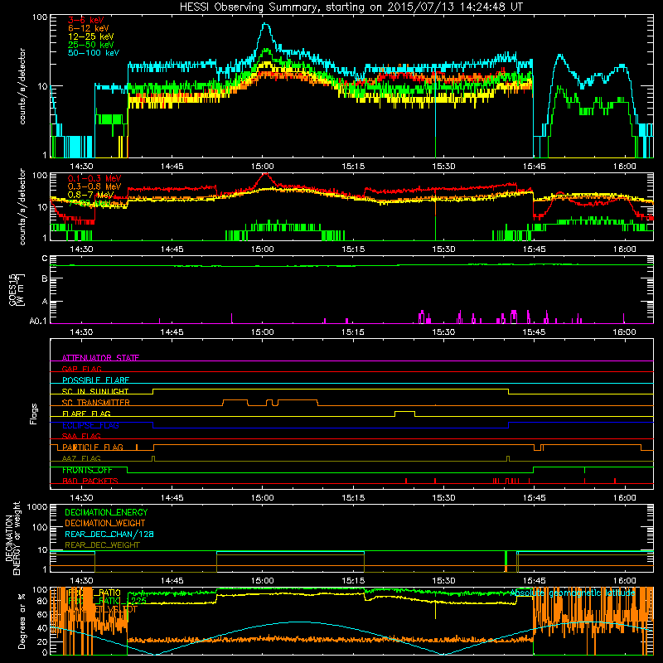Click the red 0.1-0.3 MeV peak near 15:00
The image size is (663, 663).
click(x=265, y=175)
